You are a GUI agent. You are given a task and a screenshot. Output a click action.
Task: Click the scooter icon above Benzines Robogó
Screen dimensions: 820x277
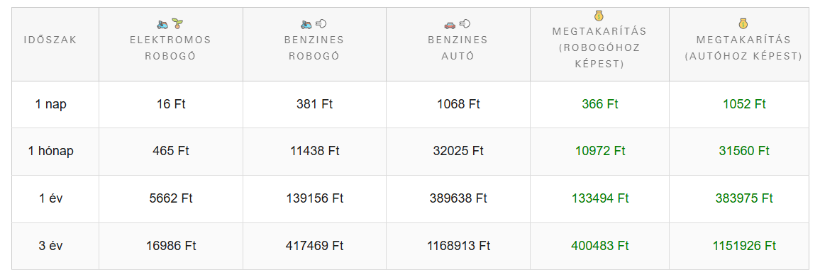(306, 24)
